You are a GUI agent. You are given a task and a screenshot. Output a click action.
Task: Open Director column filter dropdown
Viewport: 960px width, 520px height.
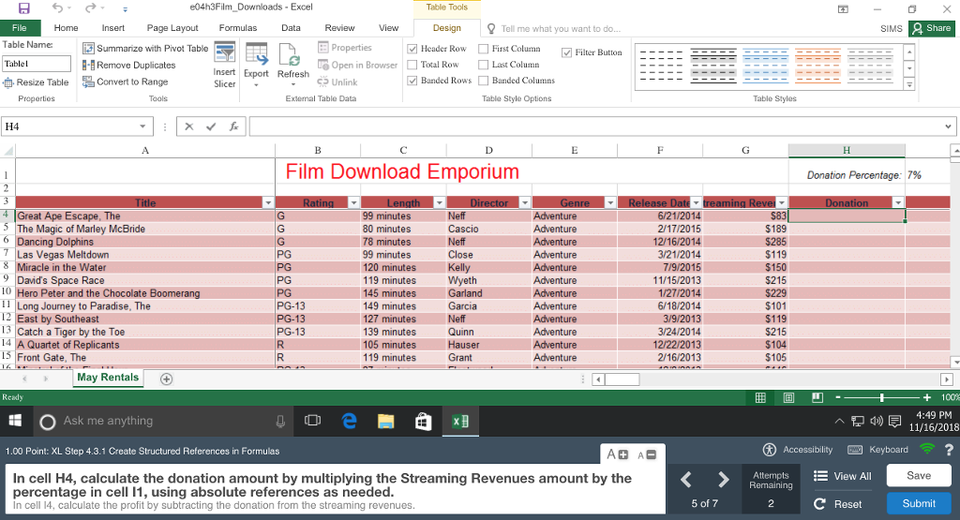coord(525,202)
